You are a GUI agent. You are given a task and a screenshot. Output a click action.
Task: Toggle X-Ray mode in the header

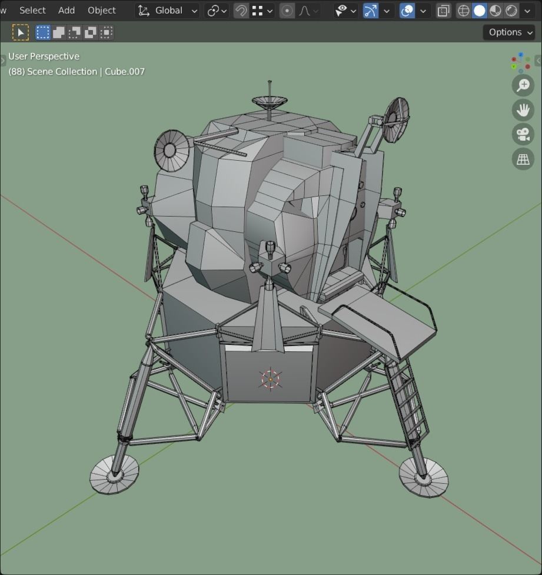(x=443, y=10)
